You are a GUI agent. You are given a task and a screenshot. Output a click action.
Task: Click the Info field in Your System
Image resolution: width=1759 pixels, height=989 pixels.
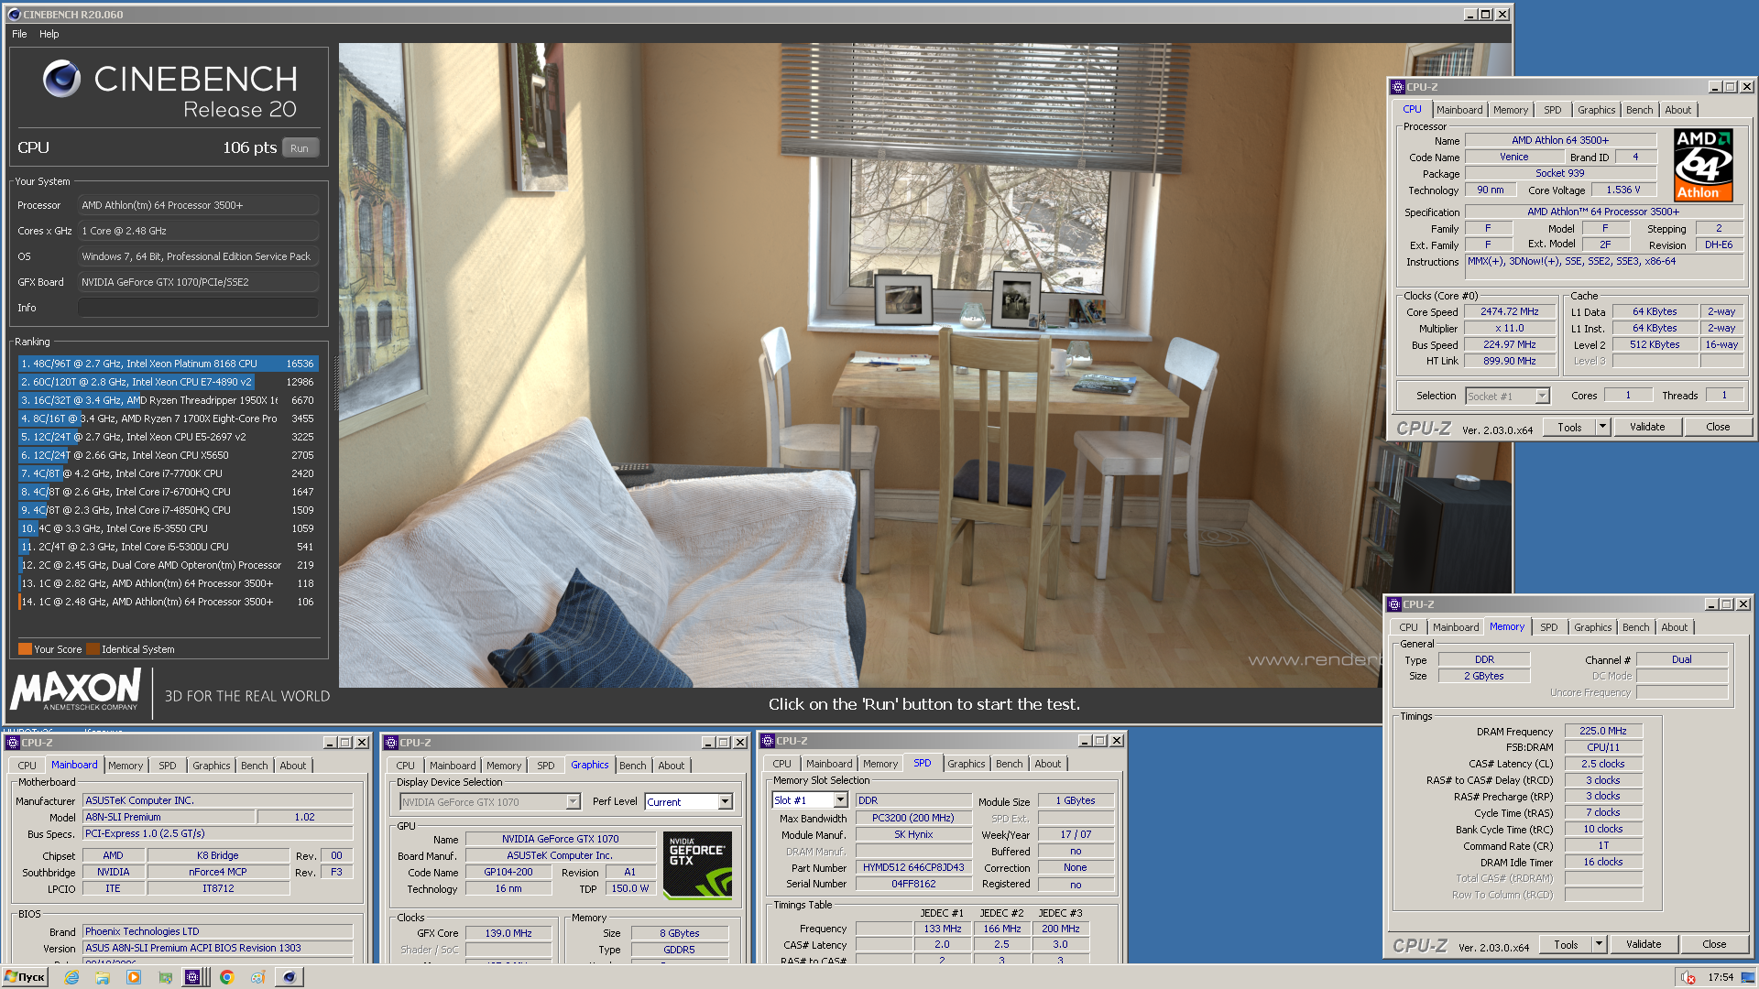tap(198, 308)
